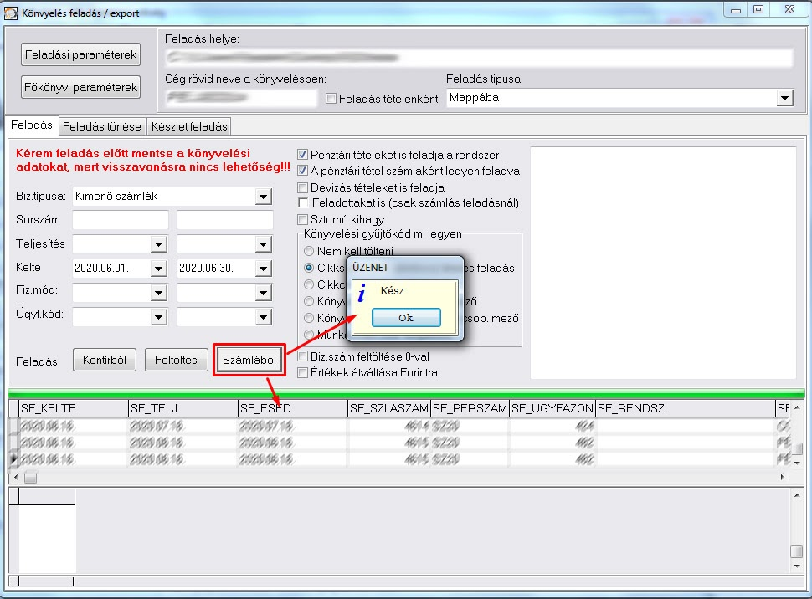Viewport: 812px width, 599px height.
Task: Click the maximize window icon
Action: tap(758, 9)
